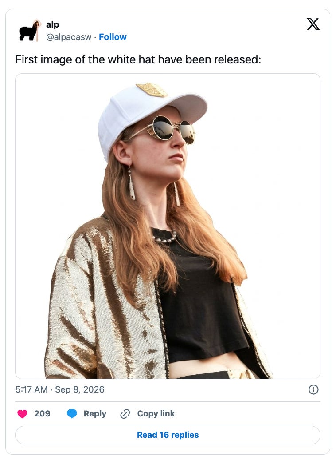Open the display name alp profile
This screenshot has height=460, width=336.
click(52, 25)
